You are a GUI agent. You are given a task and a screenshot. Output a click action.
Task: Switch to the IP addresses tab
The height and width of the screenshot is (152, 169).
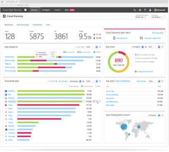(x=37, y=25)
